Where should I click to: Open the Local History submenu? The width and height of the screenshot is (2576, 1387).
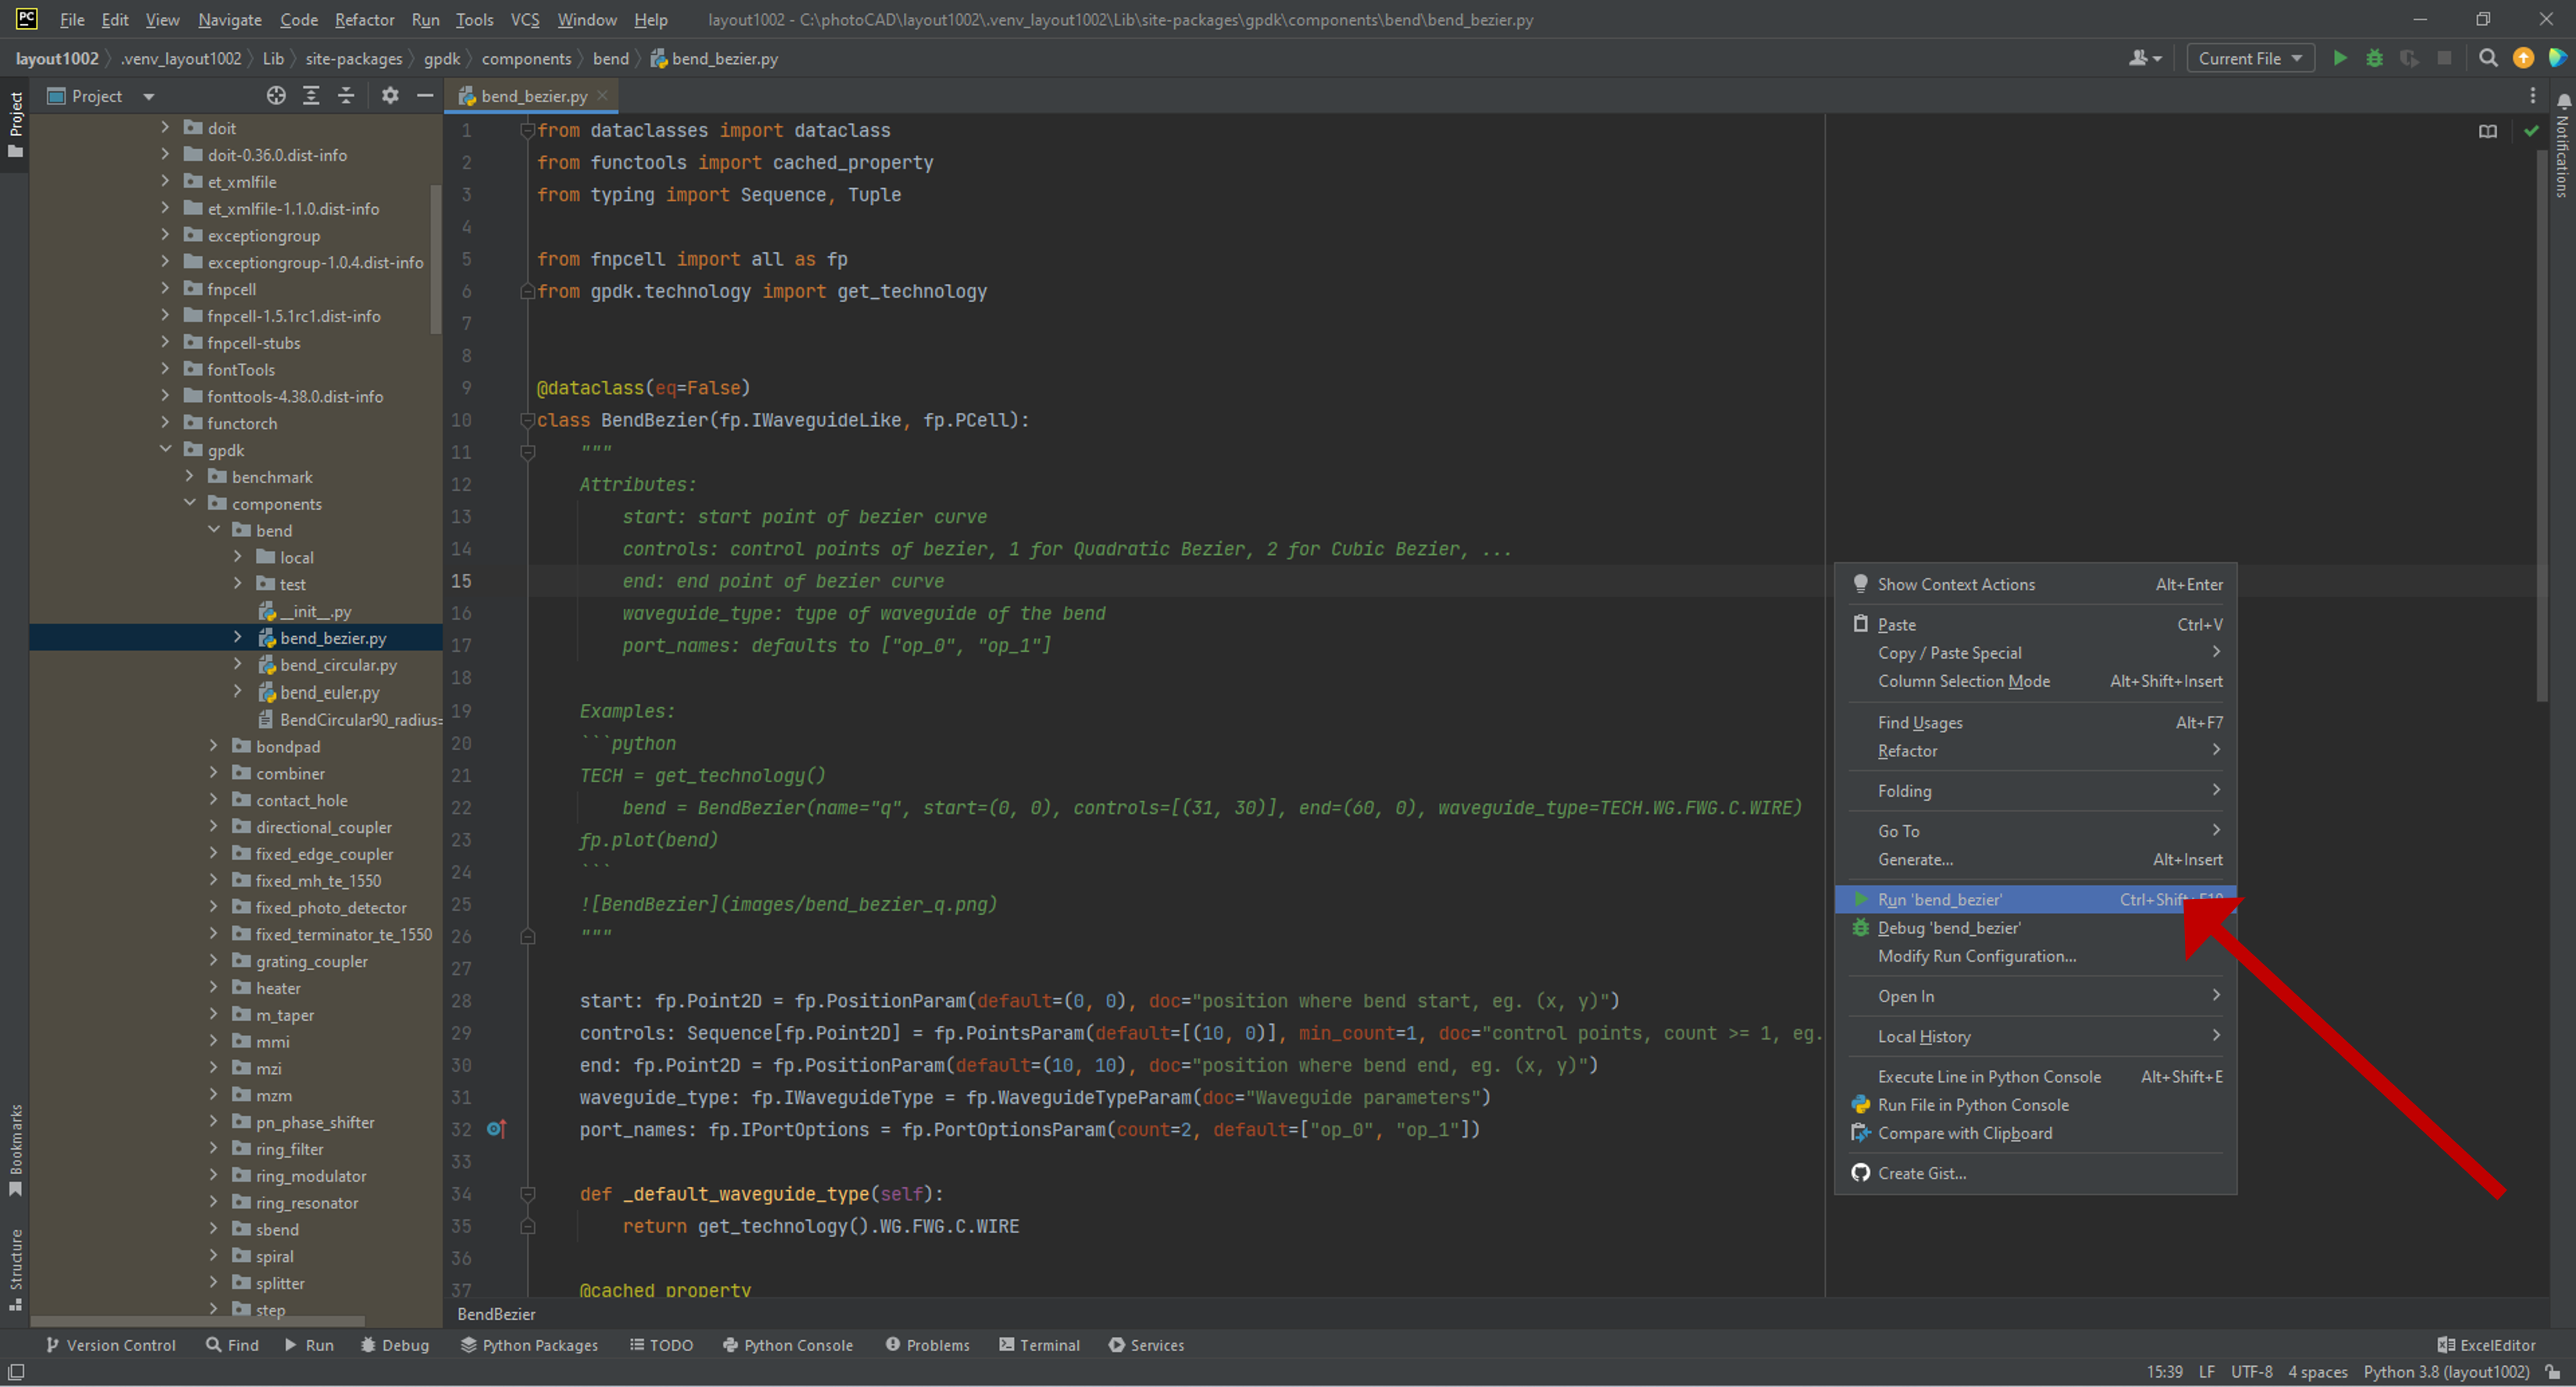point(2035,1036)
